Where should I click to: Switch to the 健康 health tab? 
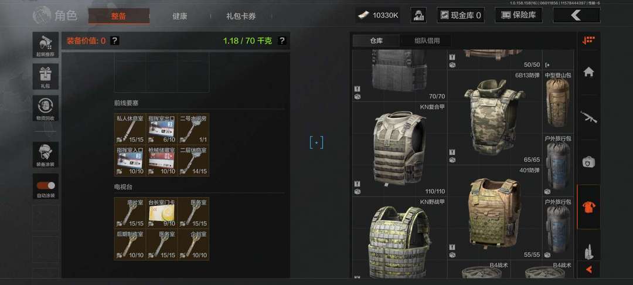180,16
